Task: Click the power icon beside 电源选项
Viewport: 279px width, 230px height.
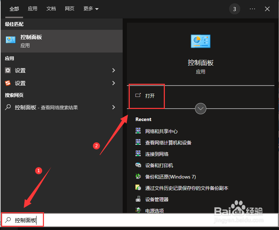Action: coord(138,210)
